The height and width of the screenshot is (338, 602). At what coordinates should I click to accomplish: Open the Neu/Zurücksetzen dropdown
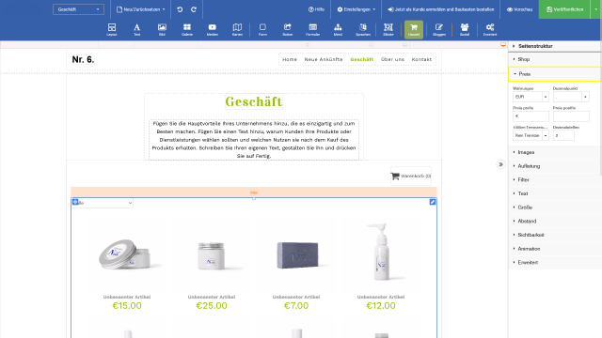pyautogui.click(x=140, y=9)
